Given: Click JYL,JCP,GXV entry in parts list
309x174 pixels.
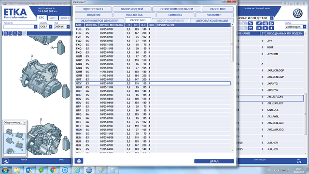Looking at the screenshot, I should click(x=275, y=97).
